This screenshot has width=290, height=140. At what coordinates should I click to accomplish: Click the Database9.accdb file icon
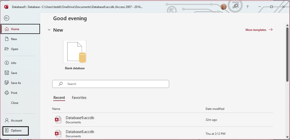point(58,120)
